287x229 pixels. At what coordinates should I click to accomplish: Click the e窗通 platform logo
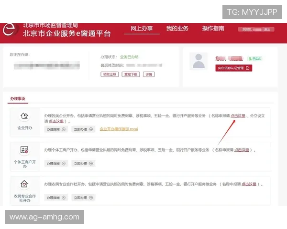point(10,30)
